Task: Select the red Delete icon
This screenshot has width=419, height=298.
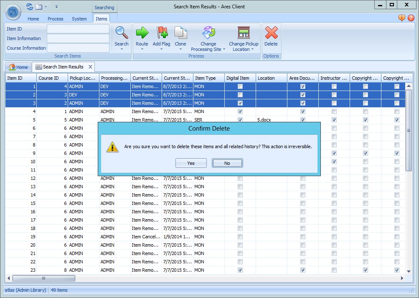Action: (x=271, y=32)
